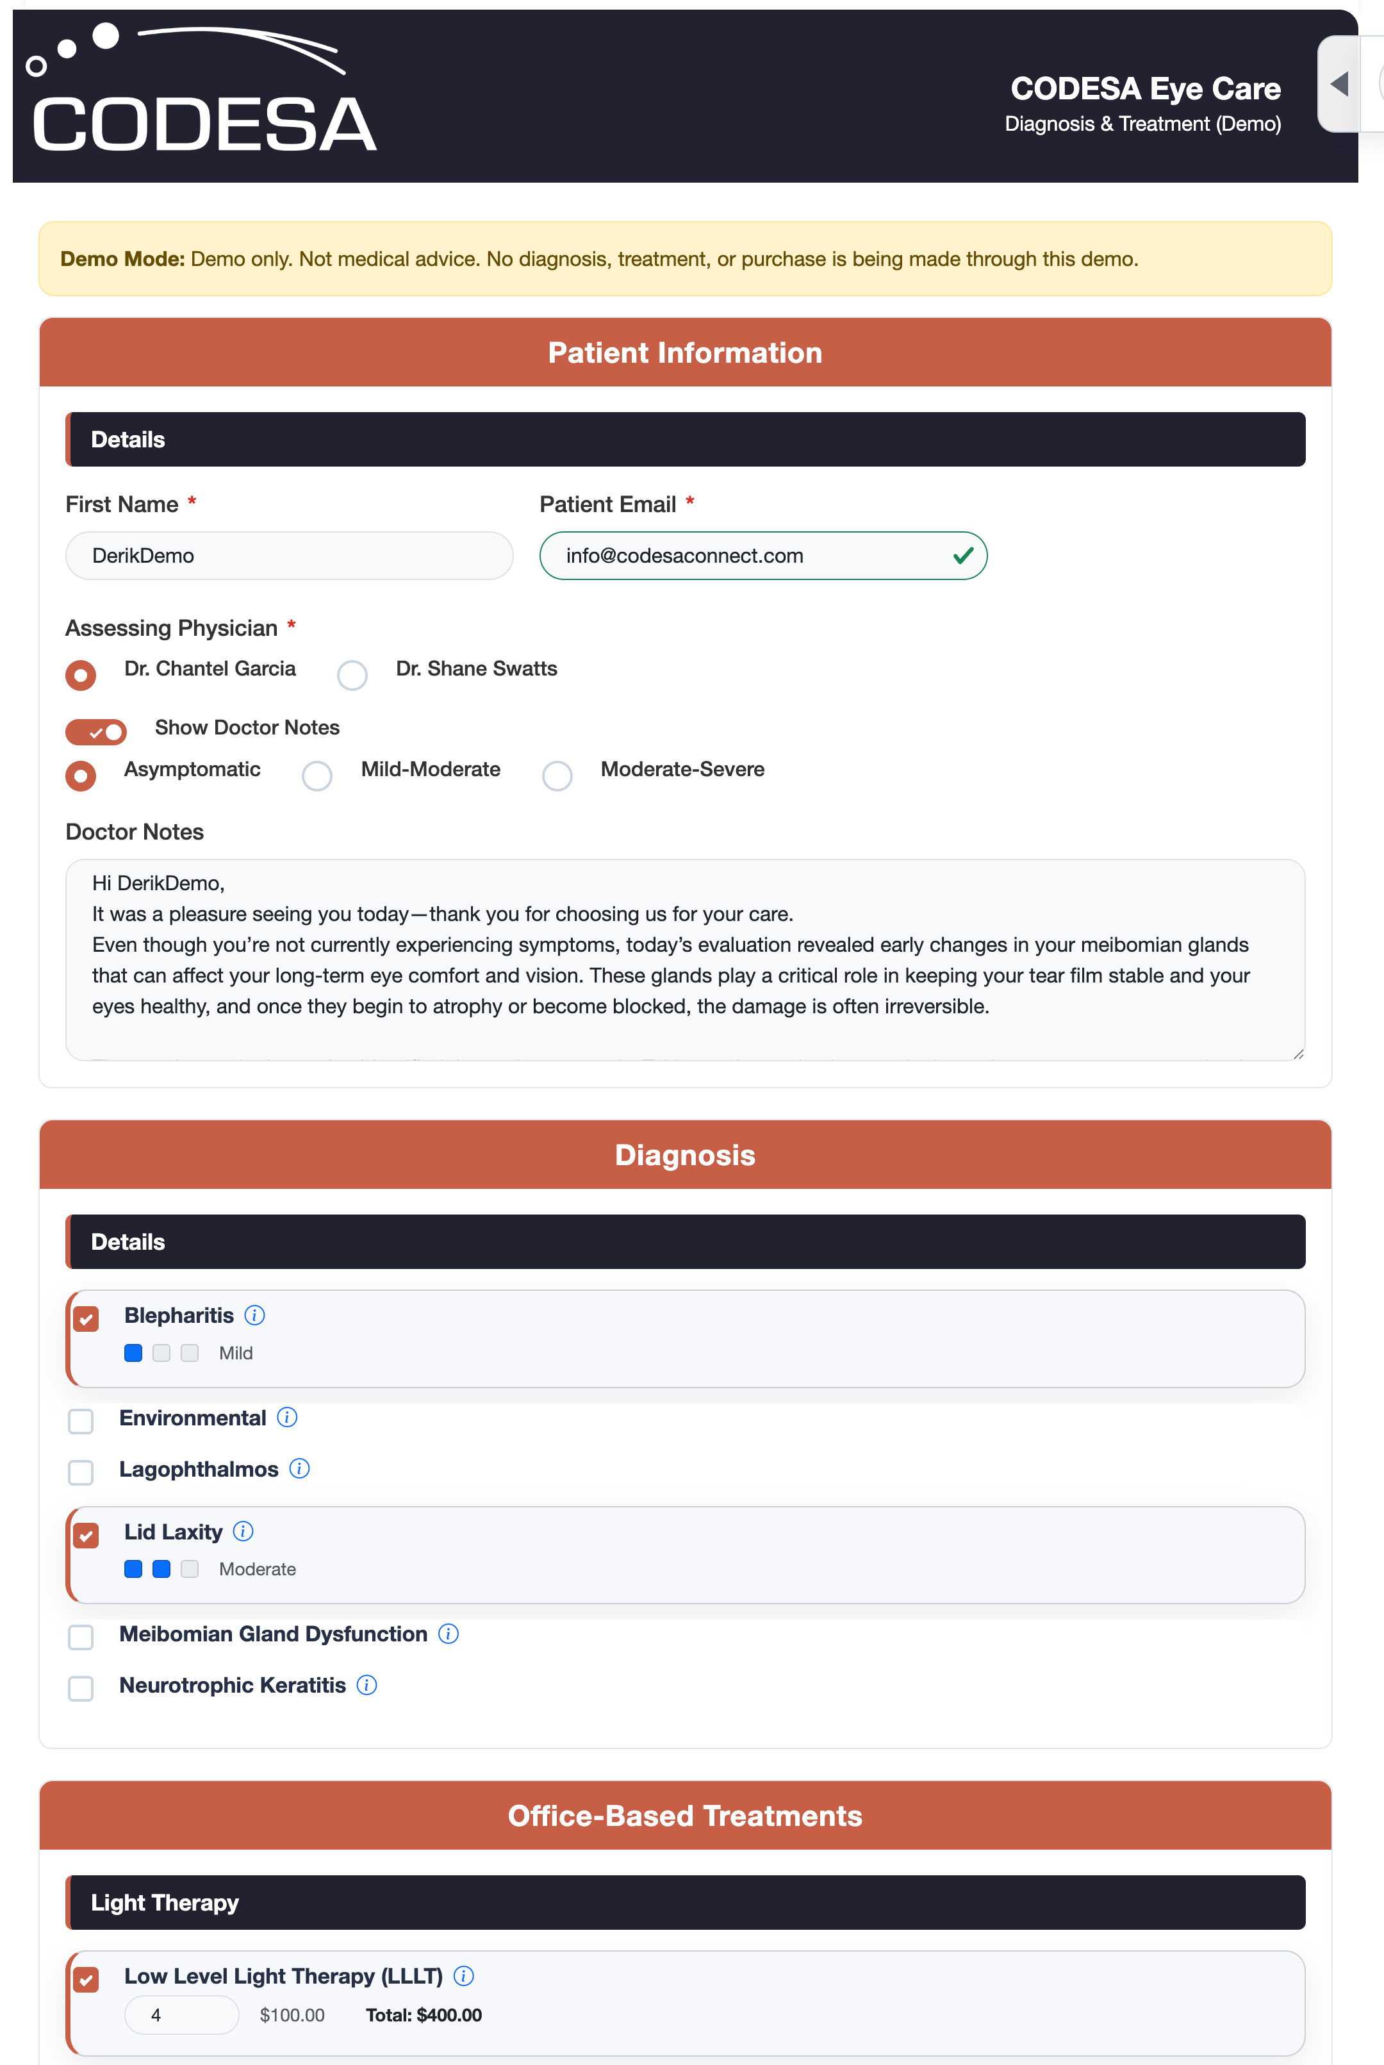
Task: Open the Meibomian Gland Dysfunction info icon
Action: tap(449, 1634)
